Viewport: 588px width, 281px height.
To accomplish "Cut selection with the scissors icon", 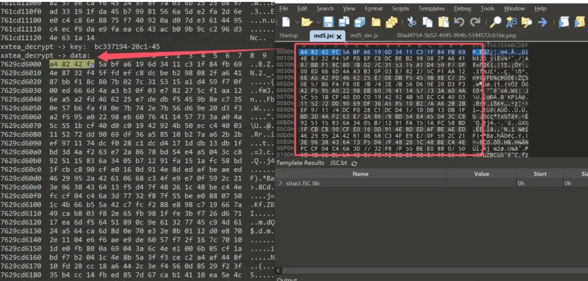I will tap(412, 22).
